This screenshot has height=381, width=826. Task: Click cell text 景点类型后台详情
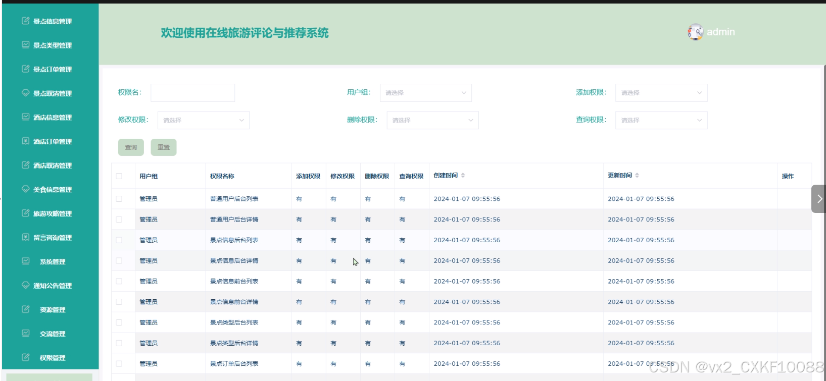pyautogui.click(x=234, y=343)
